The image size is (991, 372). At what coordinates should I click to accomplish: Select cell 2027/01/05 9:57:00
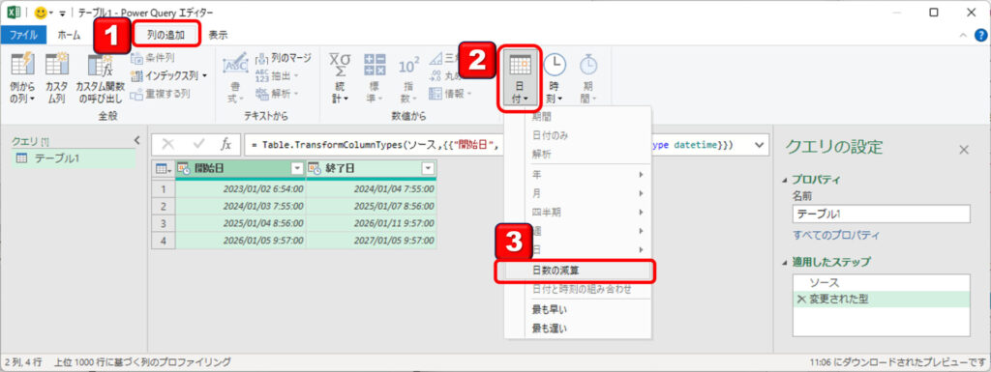coord(371,241)
